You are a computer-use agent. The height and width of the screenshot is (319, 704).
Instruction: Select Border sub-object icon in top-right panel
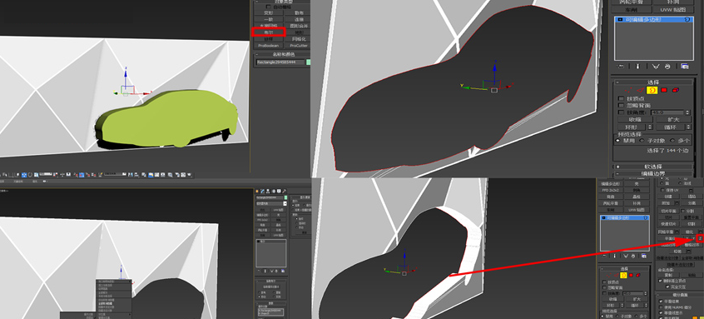click(x=652, y=90)
